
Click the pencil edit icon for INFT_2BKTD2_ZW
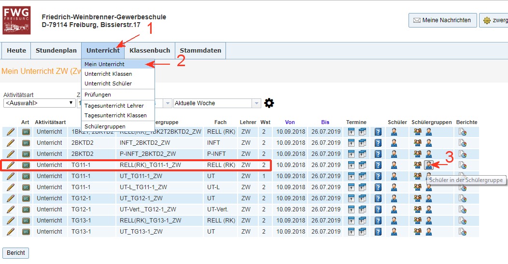(10, 143)
